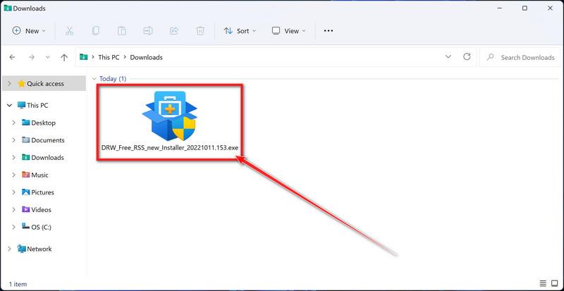Expand the Quick access node
564x291 pixels.
pyautogui.click(x=10, y=83)
